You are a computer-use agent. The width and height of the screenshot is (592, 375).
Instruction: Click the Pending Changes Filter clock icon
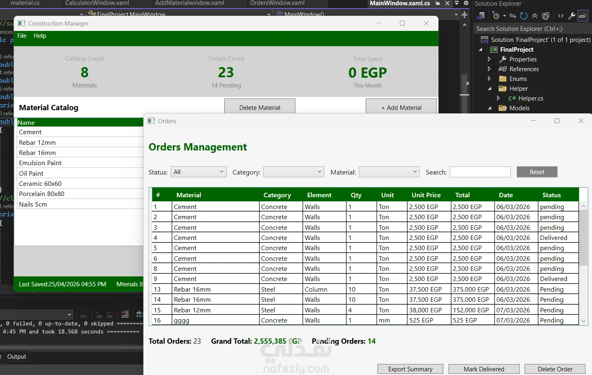click(x=496, y=16)
